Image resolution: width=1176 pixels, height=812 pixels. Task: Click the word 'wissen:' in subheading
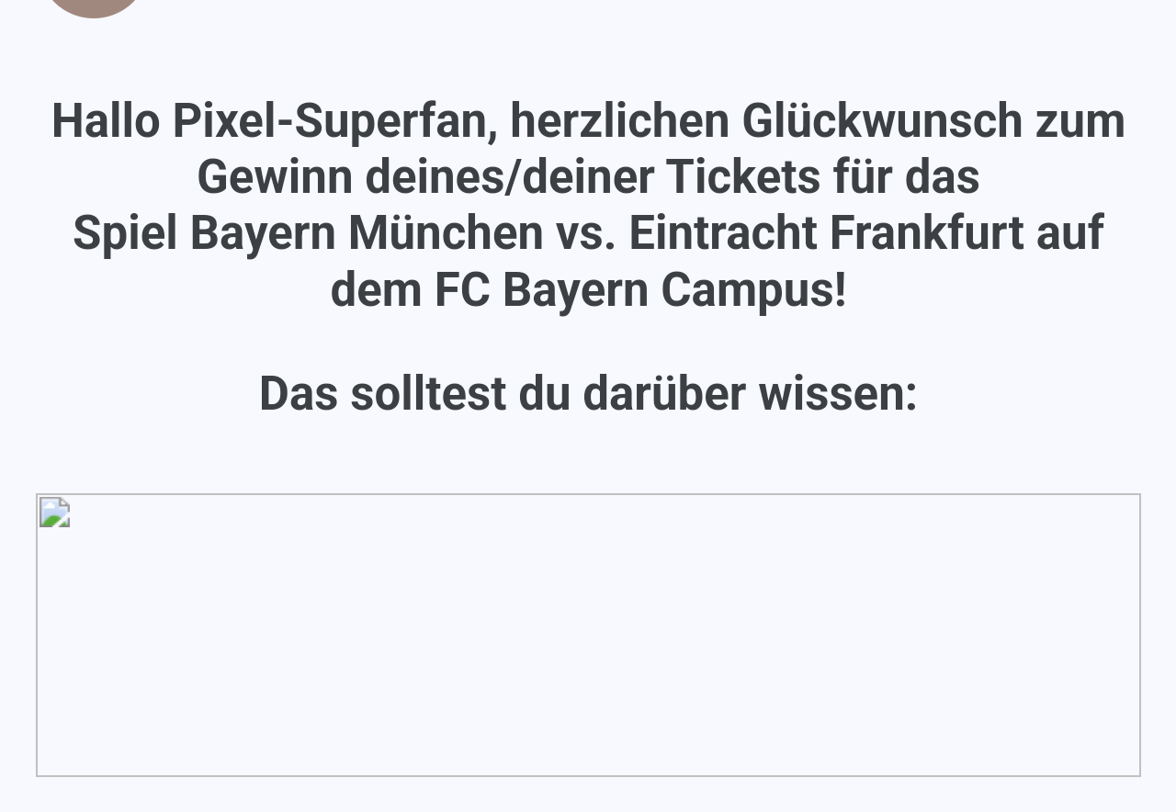pyautogui.click(x=838, y=393)
